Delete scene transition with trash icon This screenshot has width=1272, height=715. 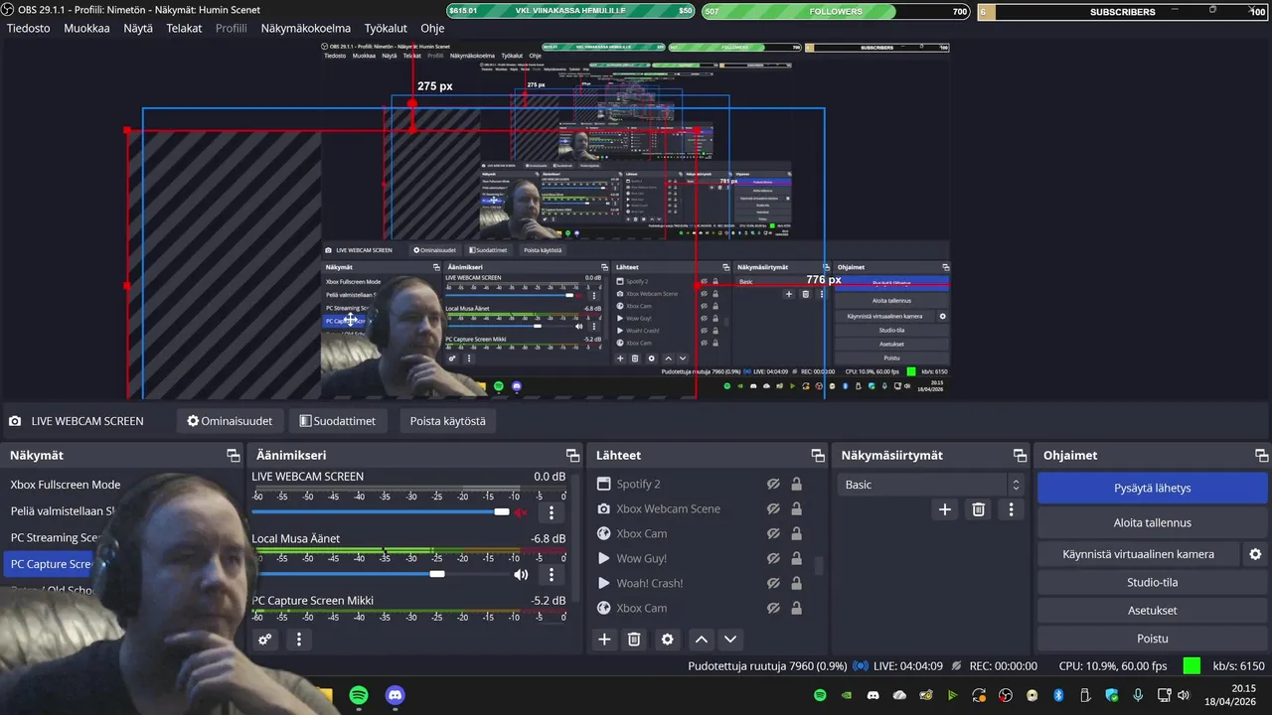[979, 509]
